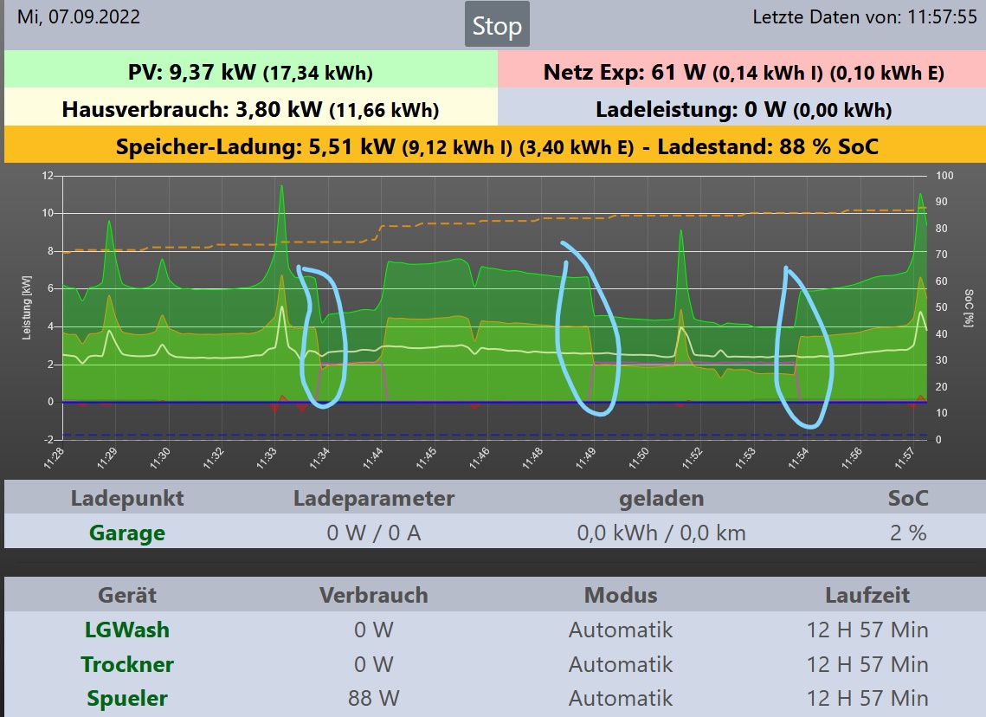Screen dimensions: 986x717
Task: Click the 11:49 time axis label
Action: tap(585, 458)
